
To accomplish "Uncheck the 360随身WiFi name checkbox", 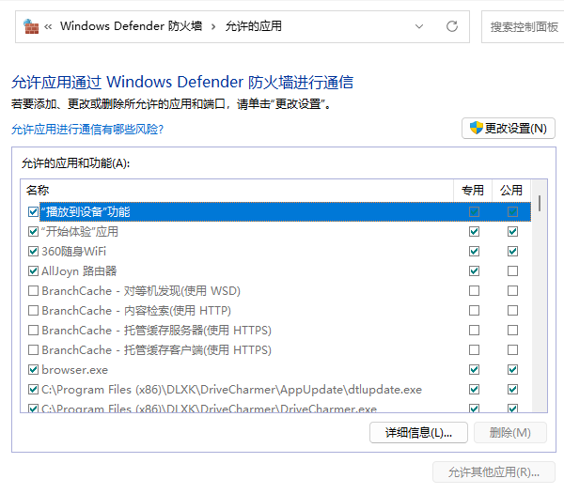I will click(34, 251).
